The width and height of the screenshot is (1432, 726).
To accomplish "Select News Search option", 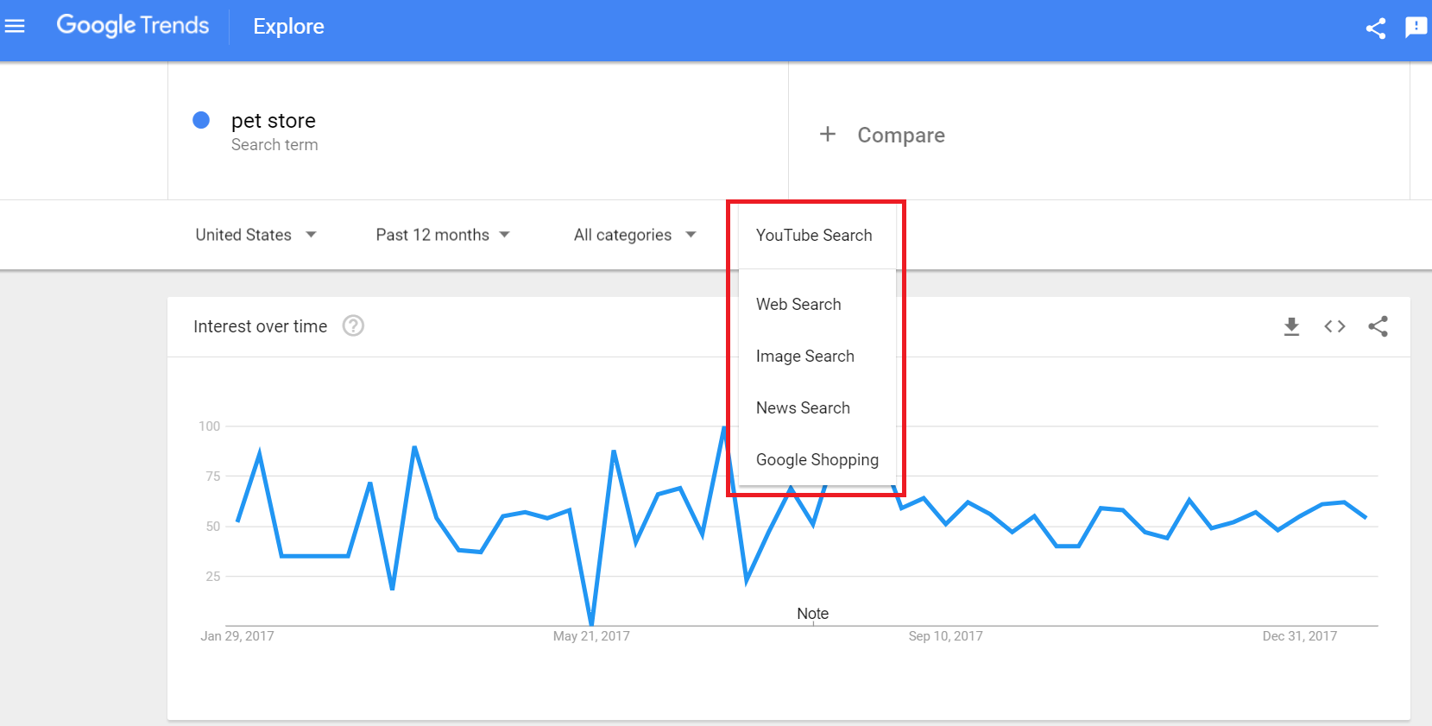I will tap(803, 407).
